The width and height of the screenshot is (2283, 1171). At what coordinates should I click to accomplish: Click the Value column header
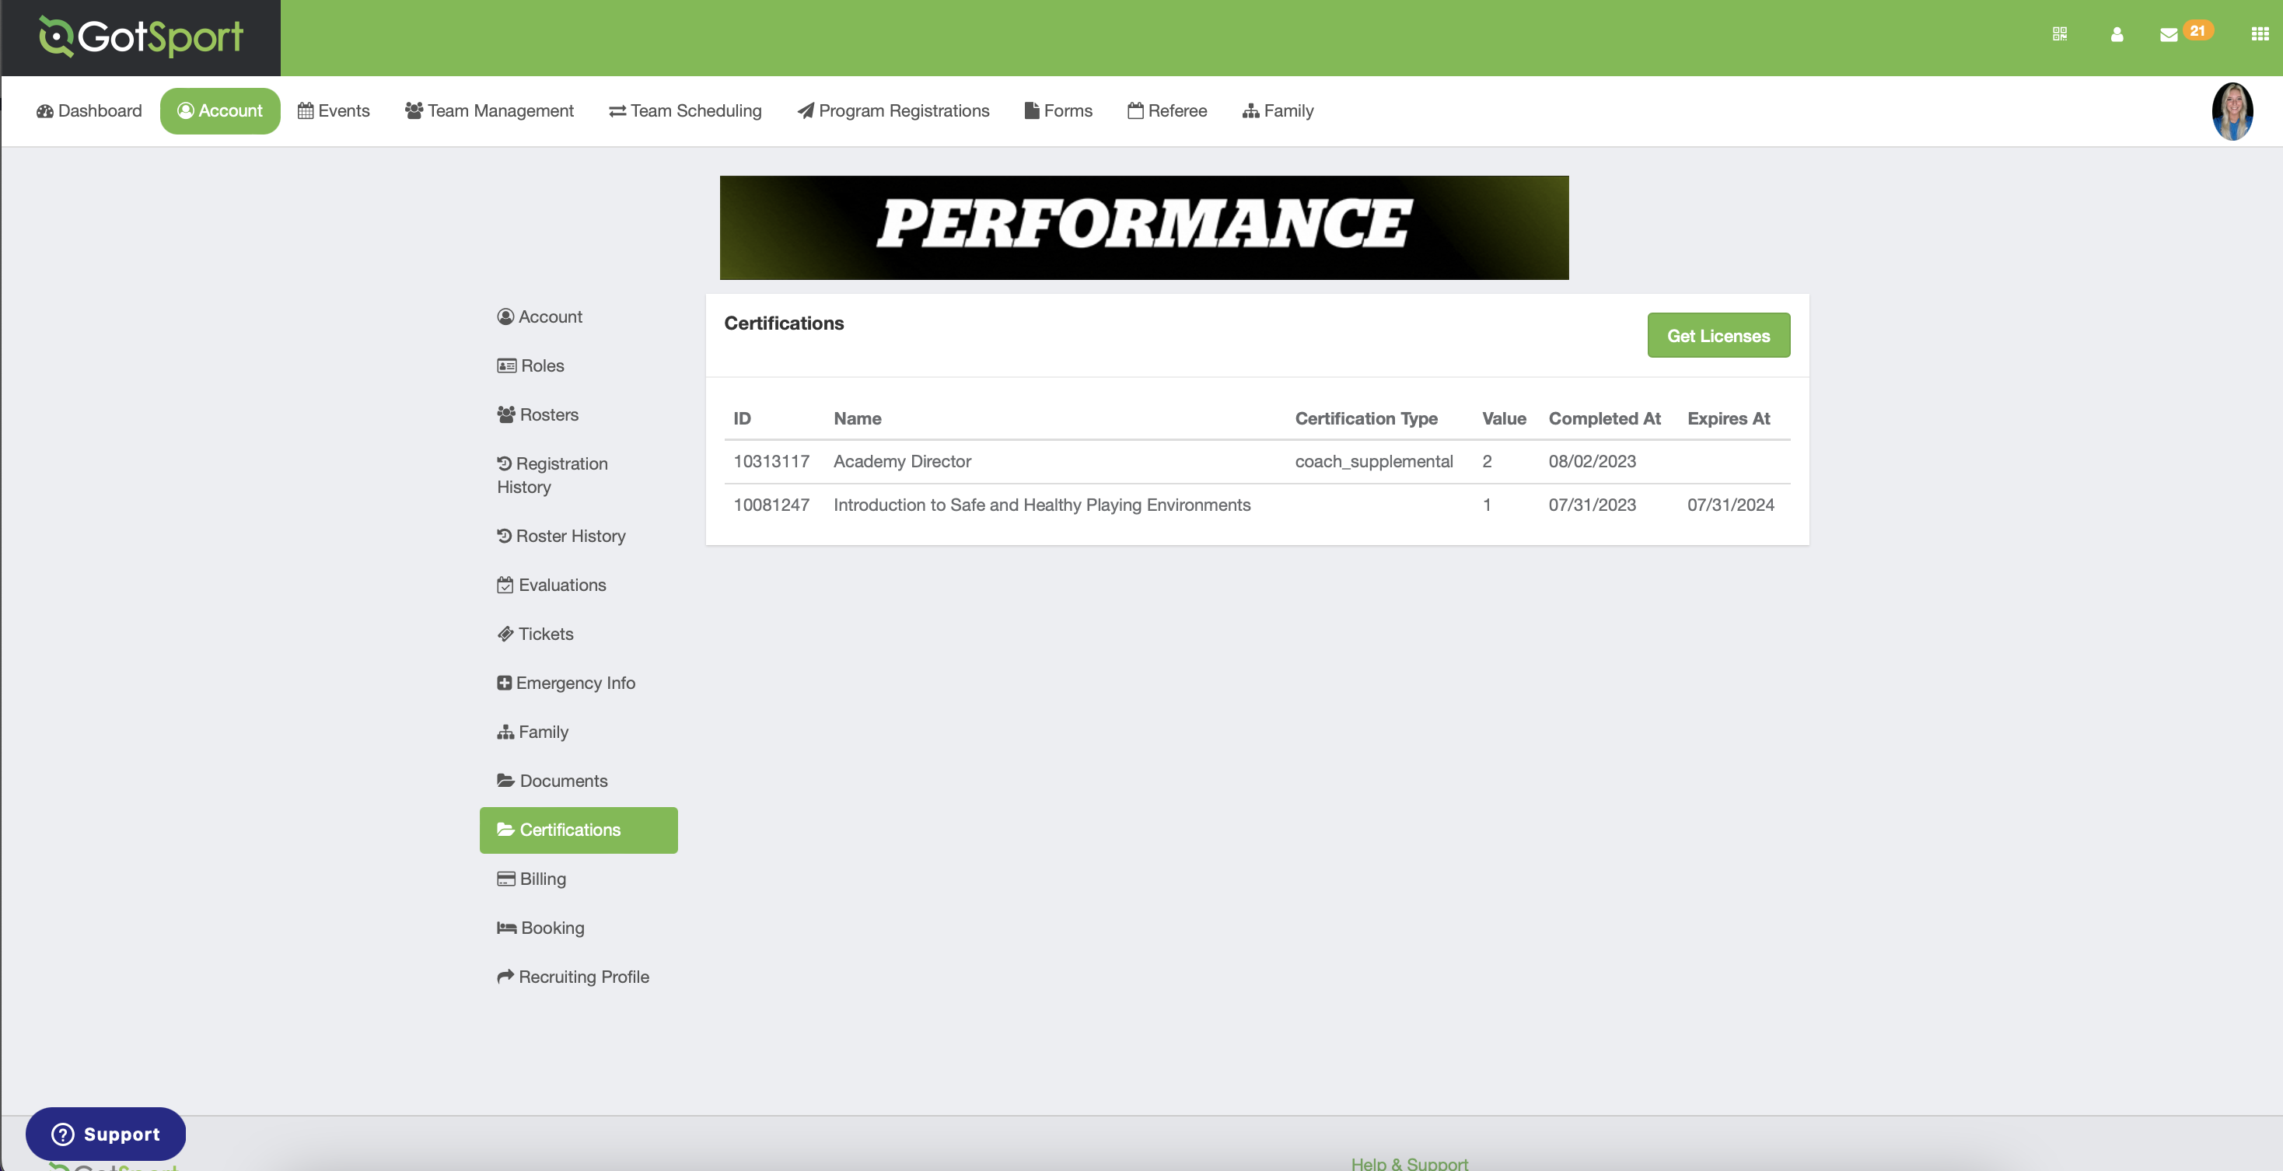1504,418
